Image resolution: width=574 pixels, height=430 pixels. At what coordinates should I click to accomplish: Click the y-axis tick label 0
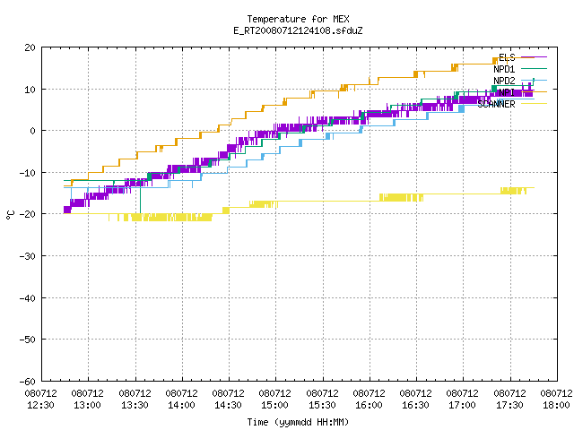(33, 131)
